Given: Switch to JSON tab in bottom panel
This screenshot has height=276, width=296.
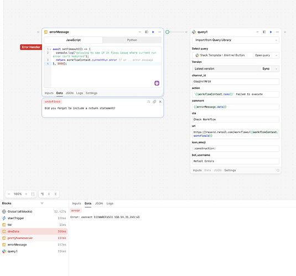Looking at the screenshot, I should pos(99,204).
